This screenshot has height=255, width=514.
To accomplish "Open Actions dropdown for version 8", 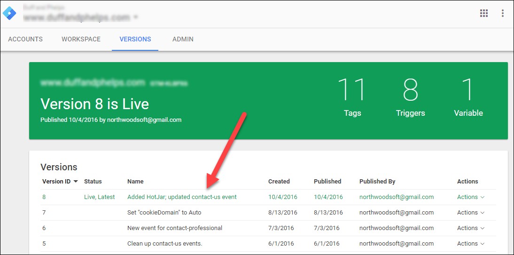I will (471, 197).
